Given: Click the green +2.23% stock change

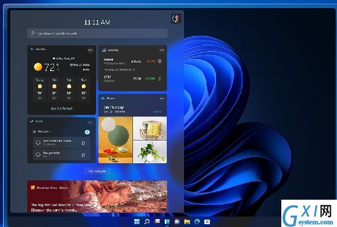Looking at the screenshot, I should (x=150, y=79).
